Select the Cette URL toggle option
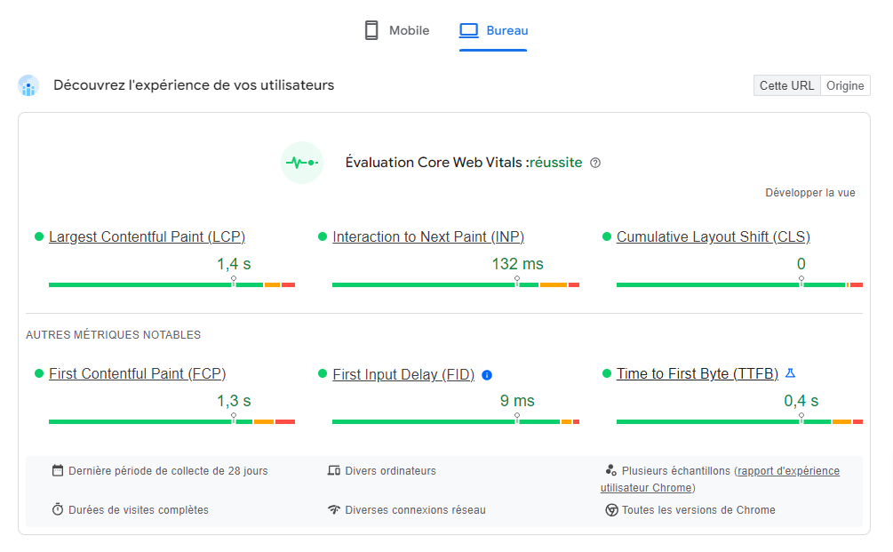 tap(786, 86)
